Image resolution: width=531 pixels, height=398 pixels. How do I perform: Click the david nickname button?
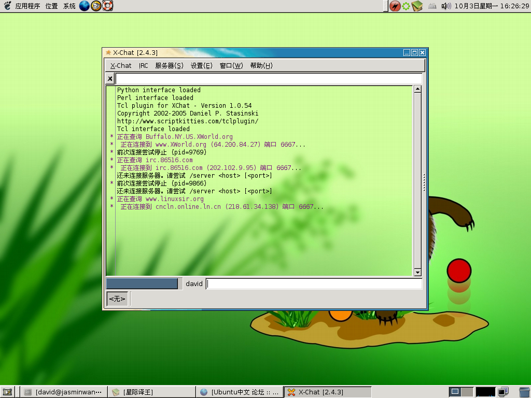click(x=194, y=283)
